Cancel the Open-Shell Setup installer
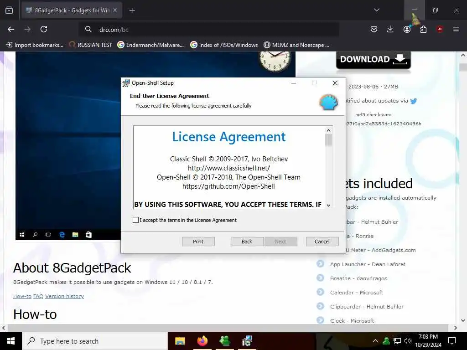467x350 pixels. point(322,242)
